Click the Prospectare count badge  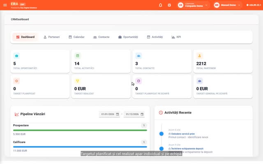tap(144, 125)
